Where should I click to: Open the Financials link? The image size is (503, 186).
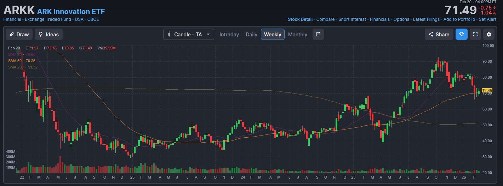point(380,19)
